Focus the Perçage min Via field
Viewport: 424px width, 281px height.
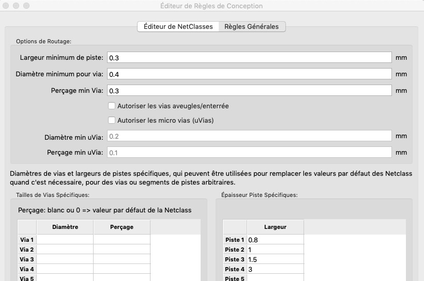pyautogui.click(x=249, y=91)
